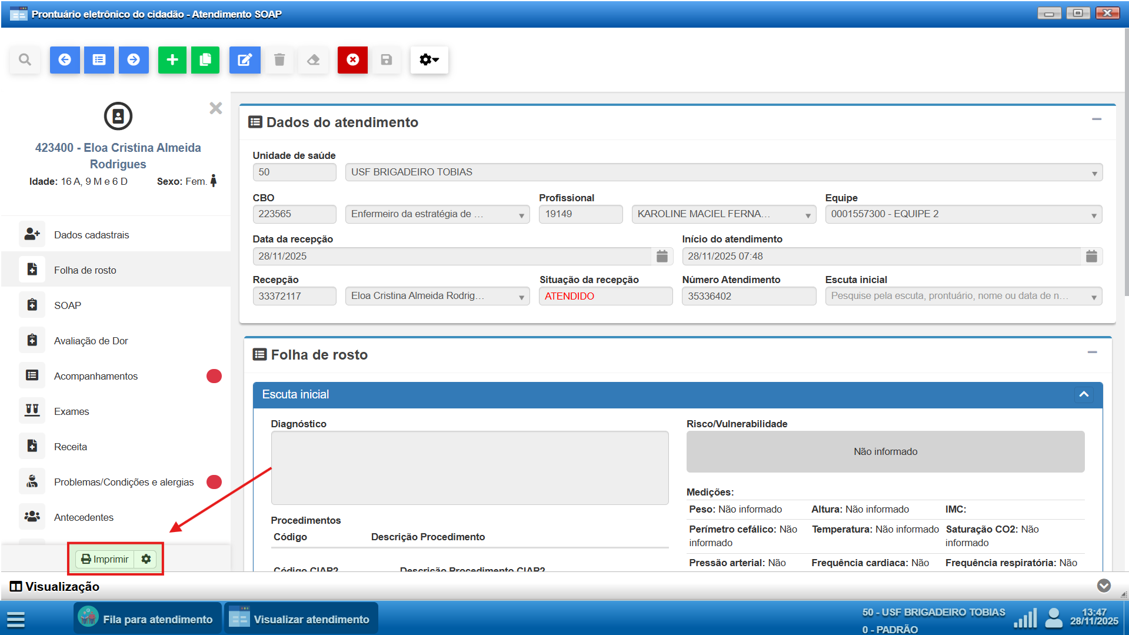Image resolution: width=1129 pixels, height=635 pixels.
Task: Open the Equipe dropdown list
Action: (x=1094, y=215)
